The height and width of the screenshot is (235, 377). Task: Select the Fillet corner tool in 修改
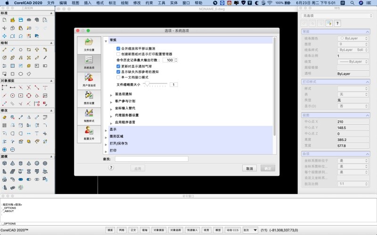[x=45, y=125]
